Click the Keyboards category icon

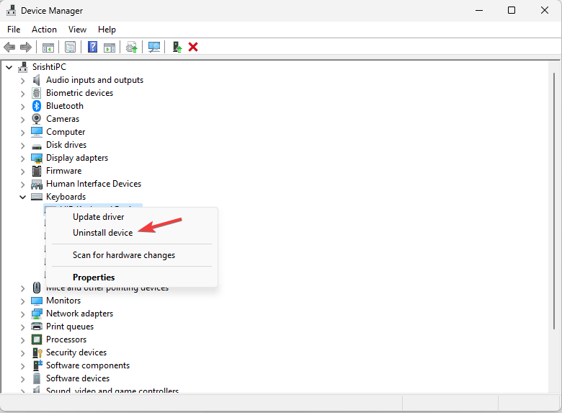click(x=37, y=197)
